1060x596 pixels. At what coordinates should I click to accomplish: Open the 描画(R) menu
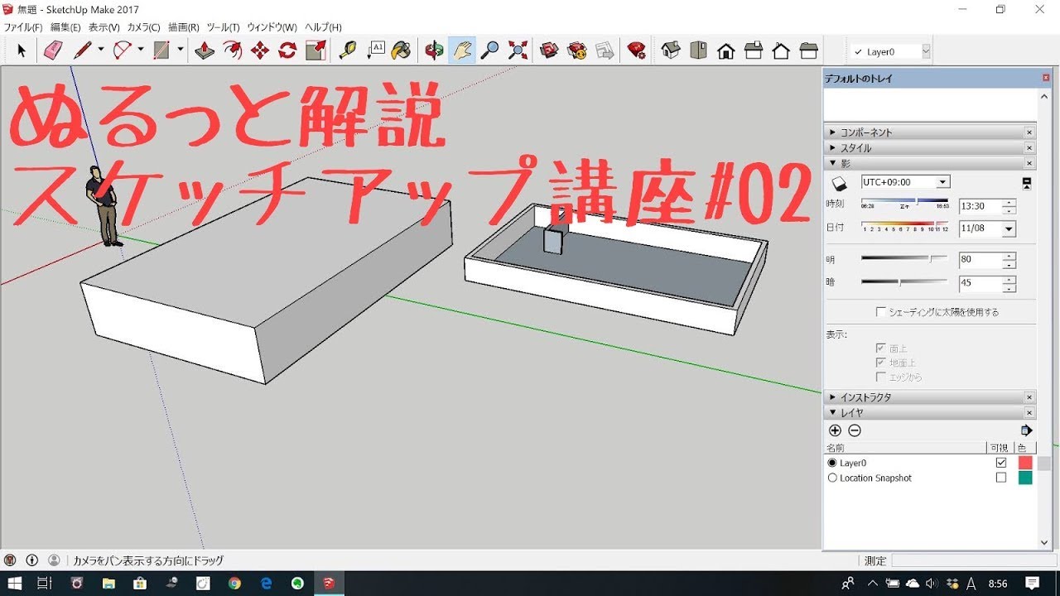[183, 27]
